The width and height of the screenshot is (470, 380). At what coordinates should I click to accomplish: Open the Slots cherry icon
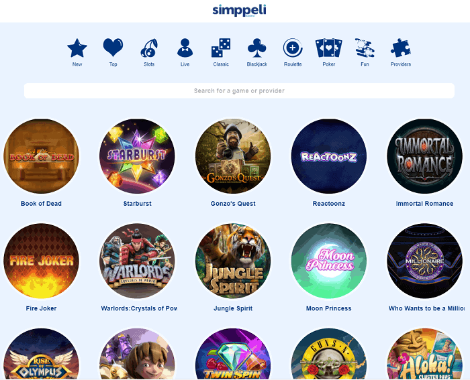pyautogui.click(x=149, y=48)
